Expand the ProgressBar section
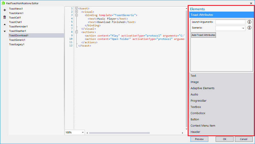This screenshot has height=144, width=255. [221, 101]
